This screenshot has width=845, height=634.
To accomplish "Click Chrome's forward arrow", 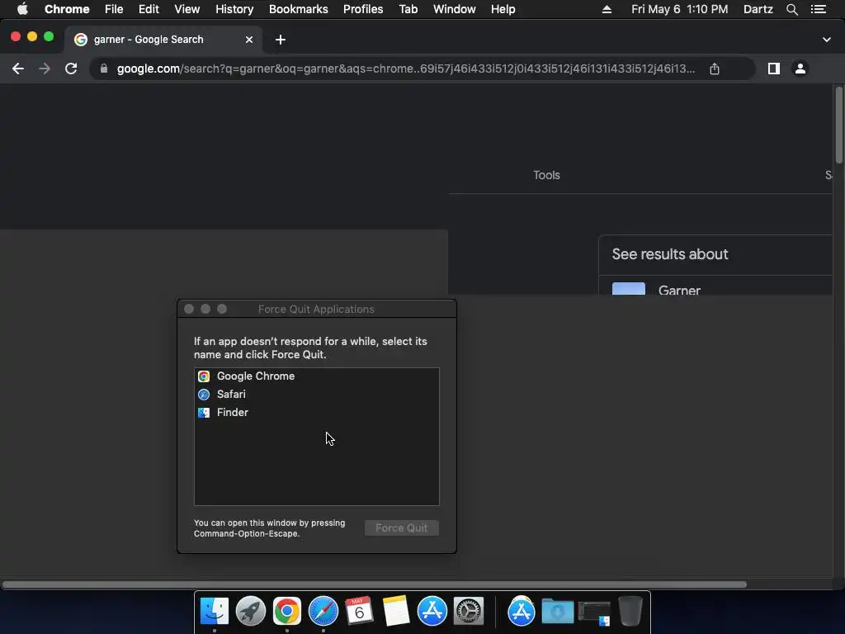I will coord(45,69).
